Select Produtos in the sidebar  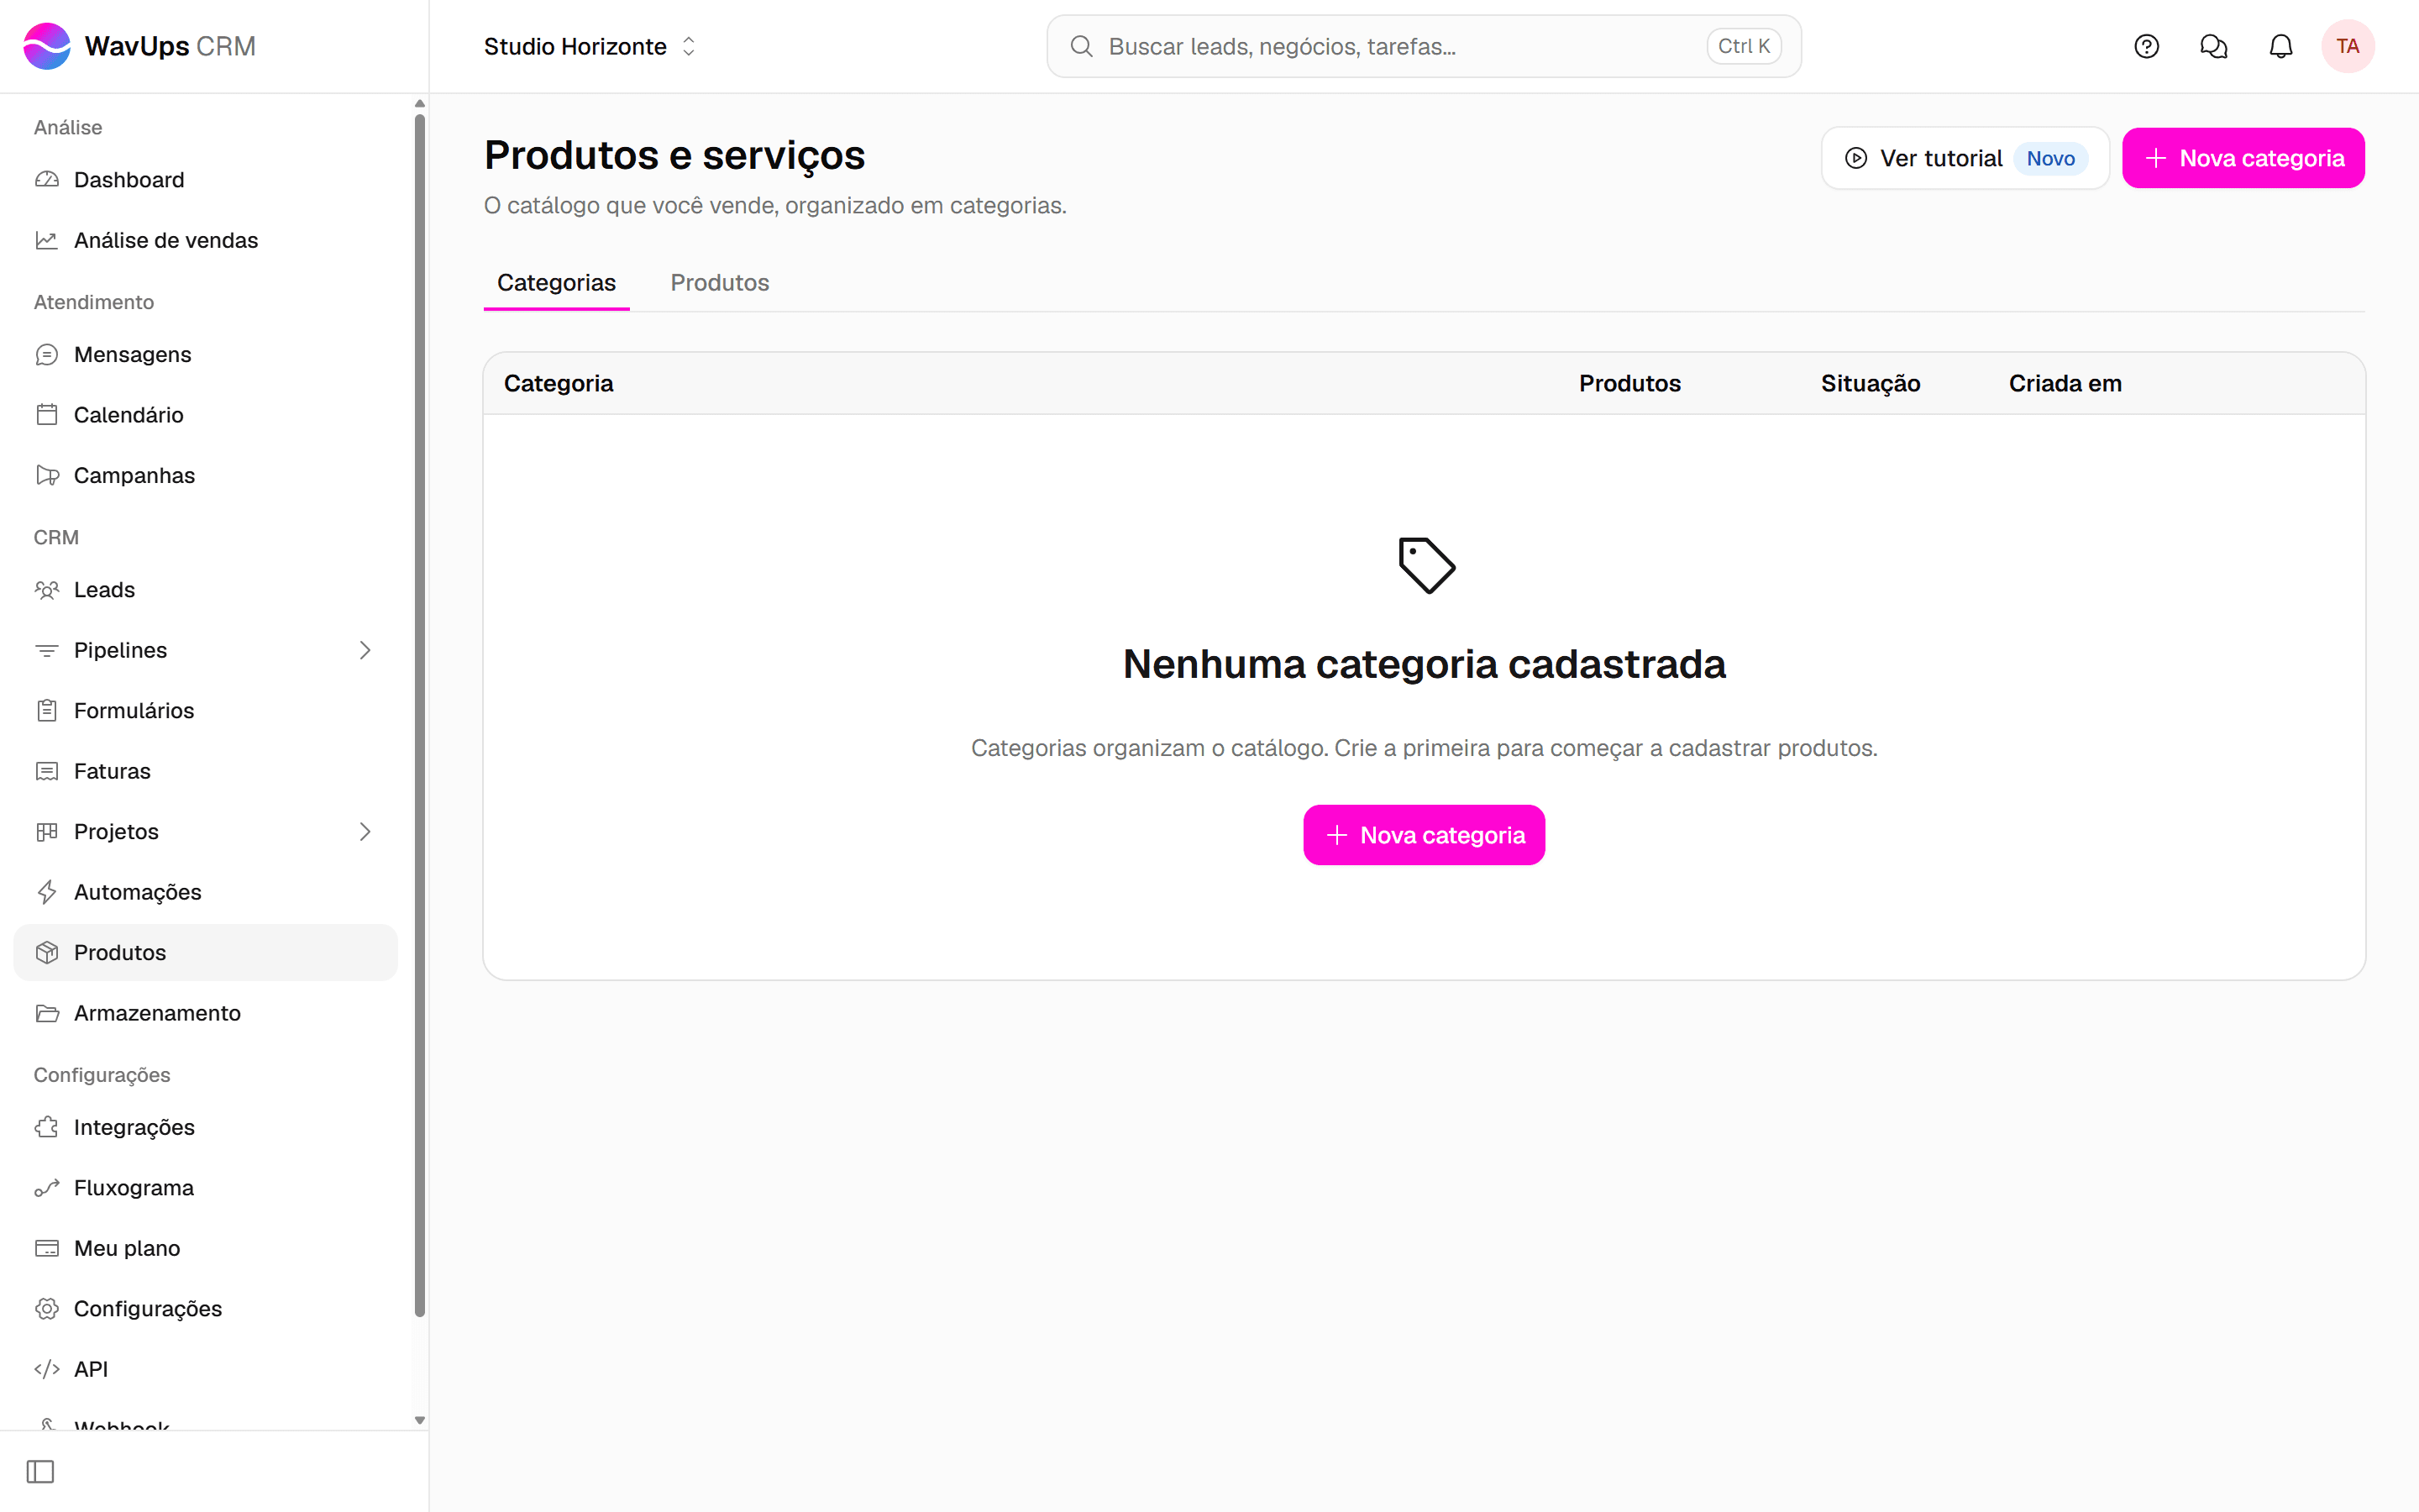205,952
